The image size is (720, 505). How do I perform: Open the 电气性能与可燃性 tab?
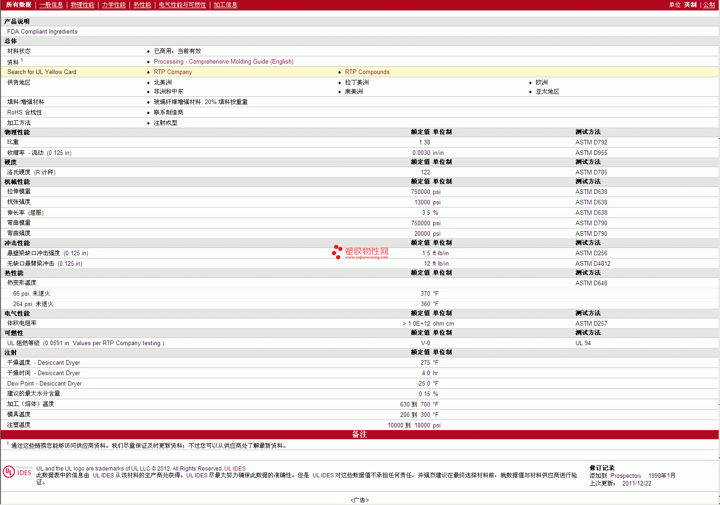point(182,5)
